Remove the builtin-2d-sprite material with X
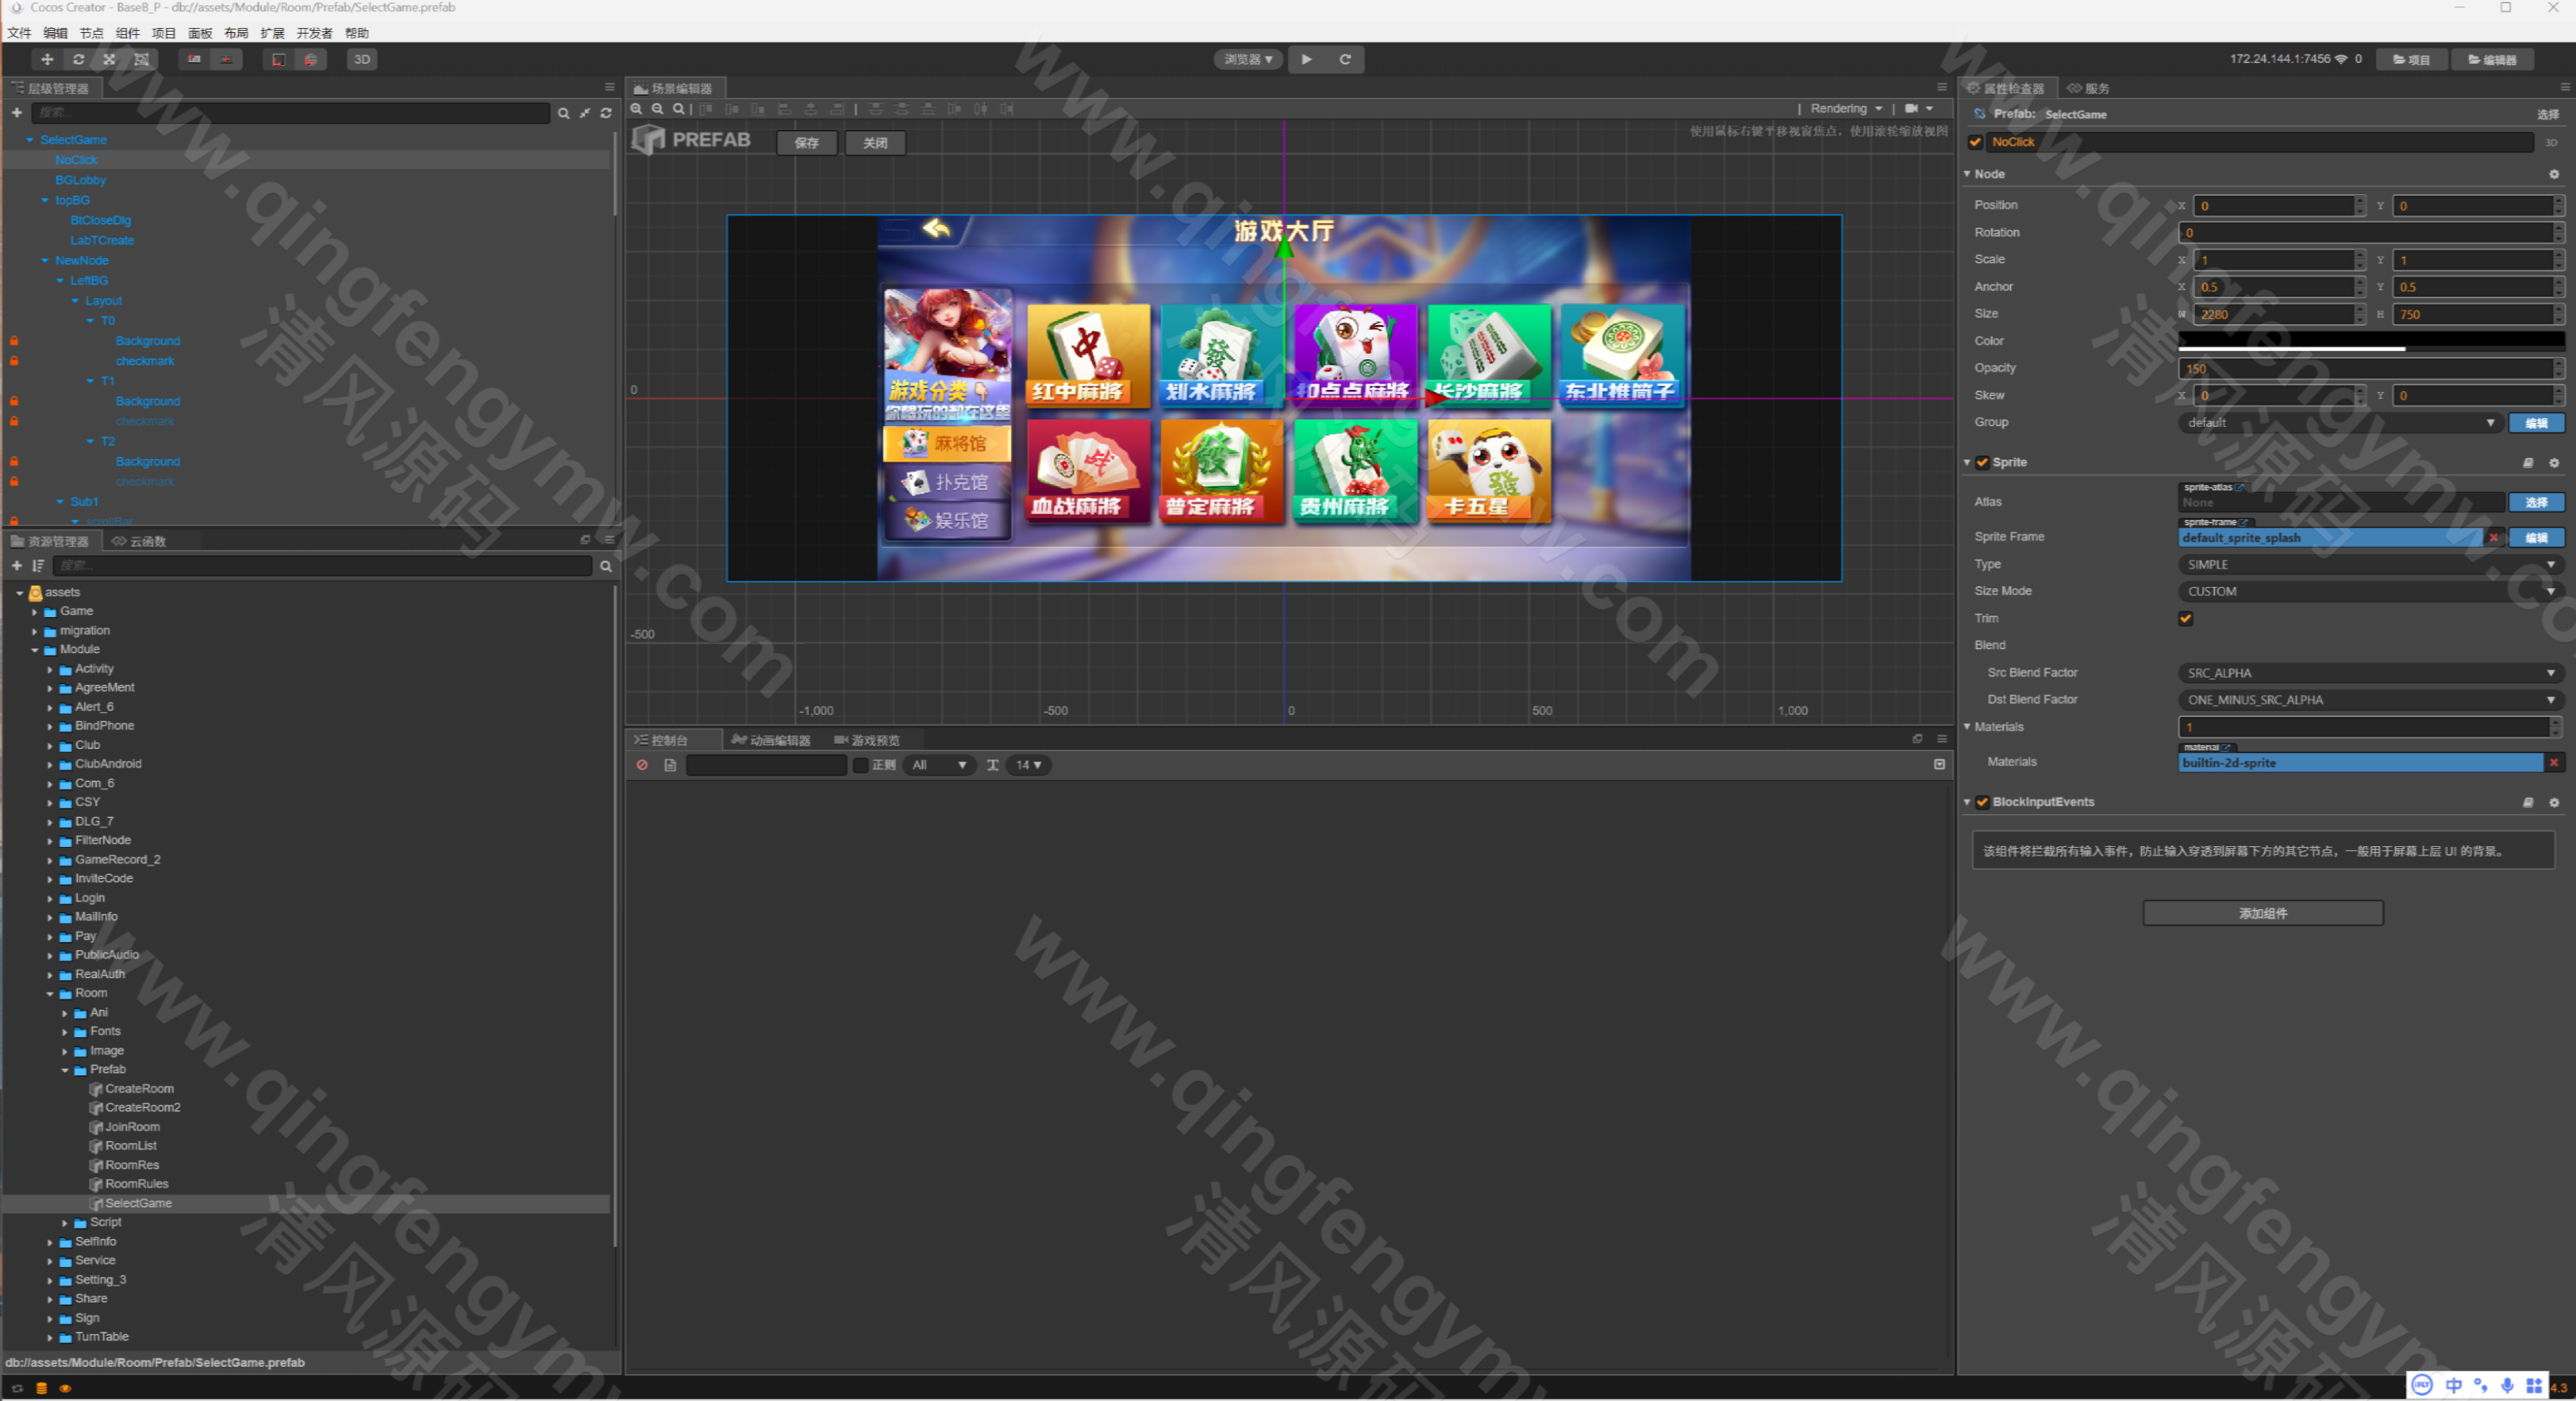 click(x=2553, y=762)
